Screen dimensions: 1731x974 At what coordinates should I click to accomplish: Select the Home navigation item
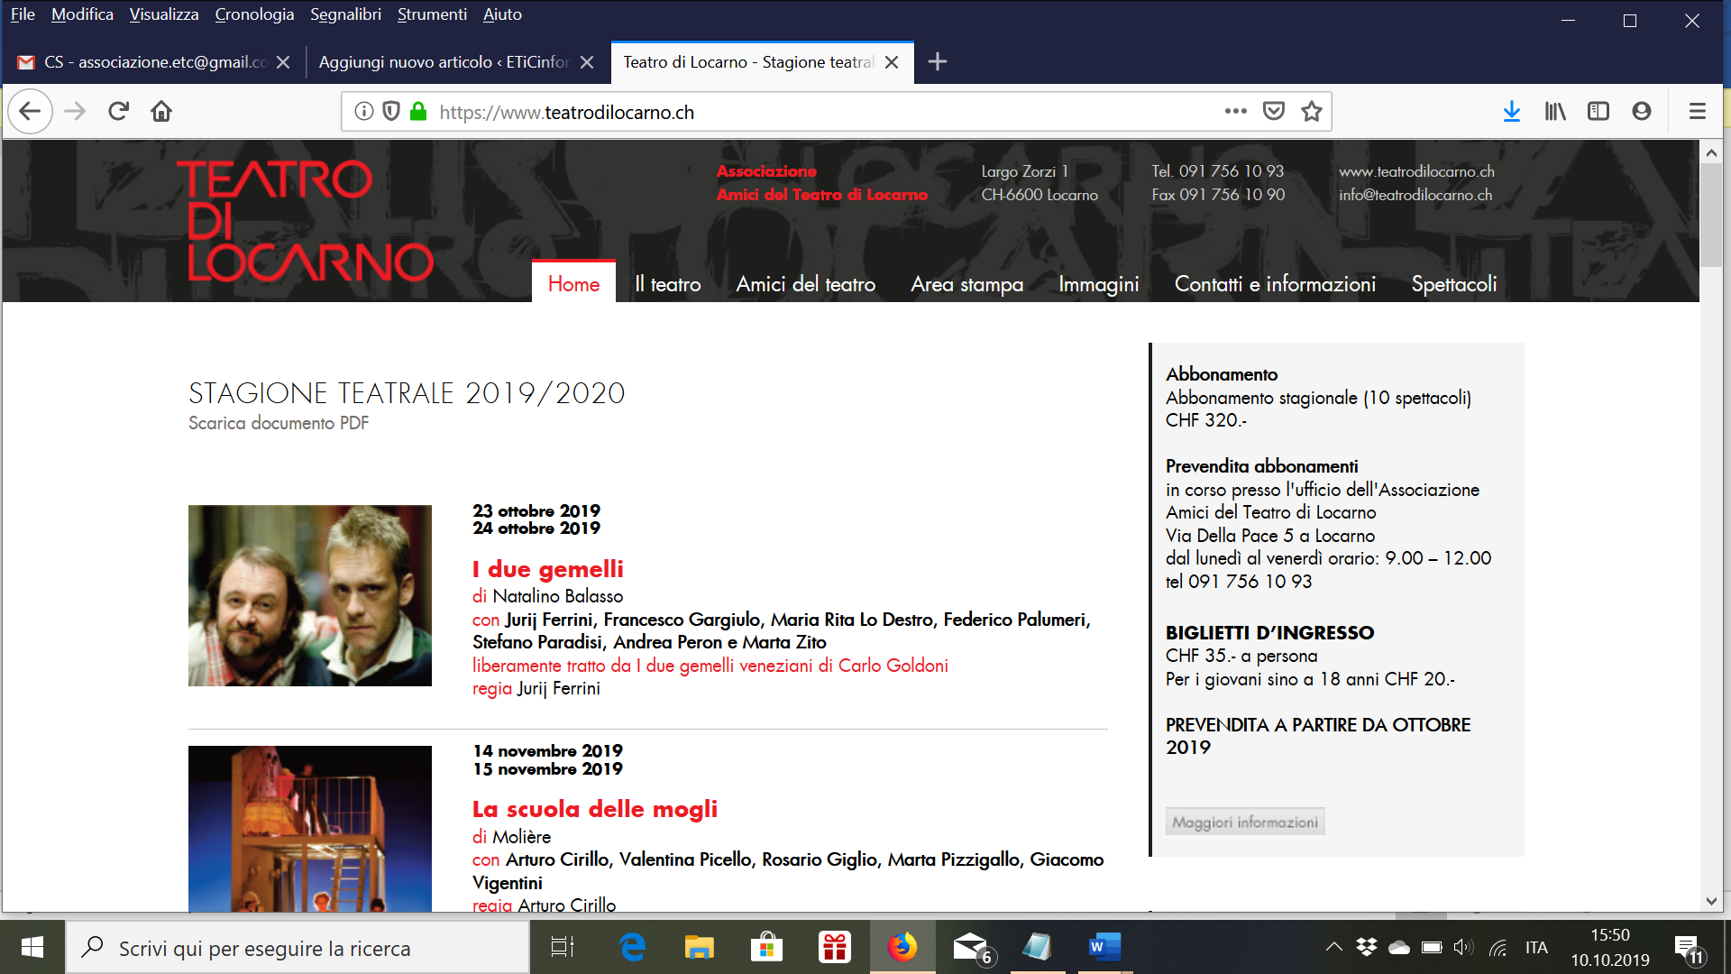pos(573,284)
